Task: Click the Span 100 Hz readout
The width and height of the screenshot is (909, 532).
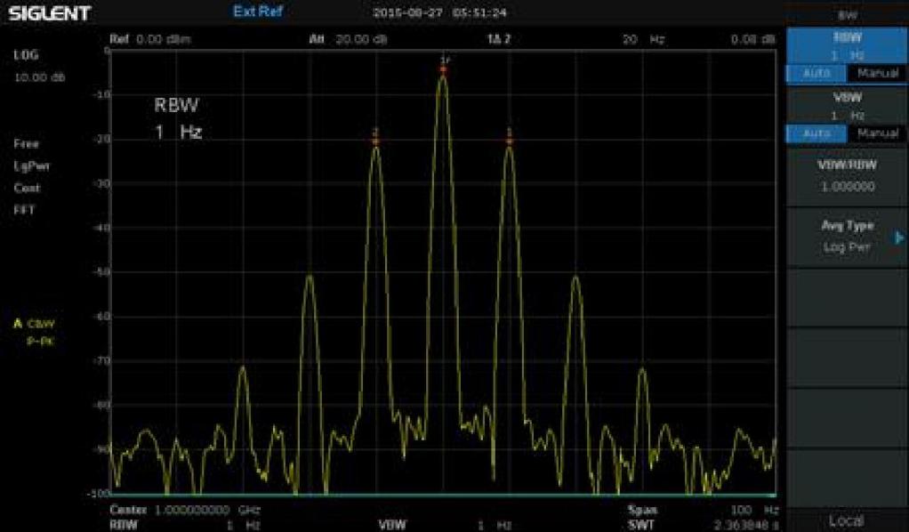Action: [x=704, y=510]
